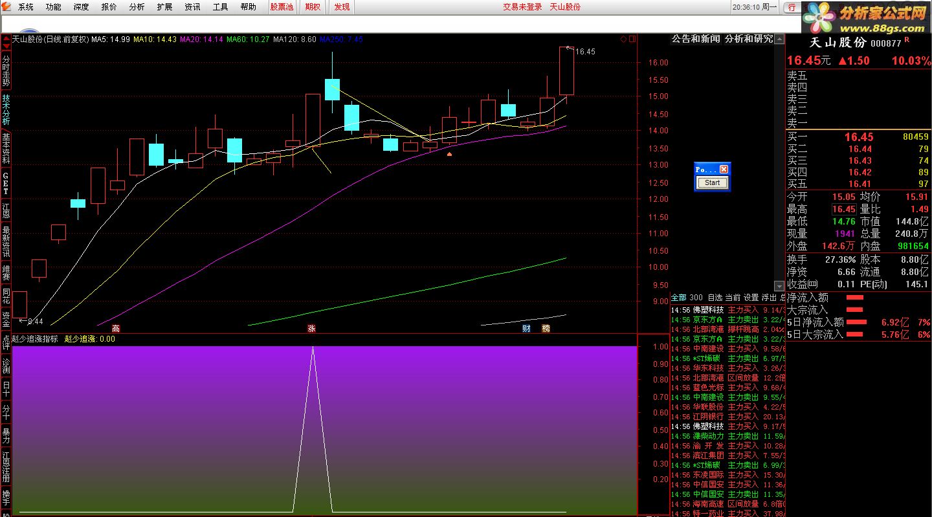Open the 系统 menu
932x517 pixels.
click(x=26, y=7)
